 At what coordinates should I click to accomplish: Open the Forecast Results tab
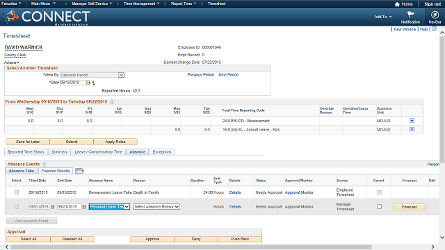[x=56, y=171]
